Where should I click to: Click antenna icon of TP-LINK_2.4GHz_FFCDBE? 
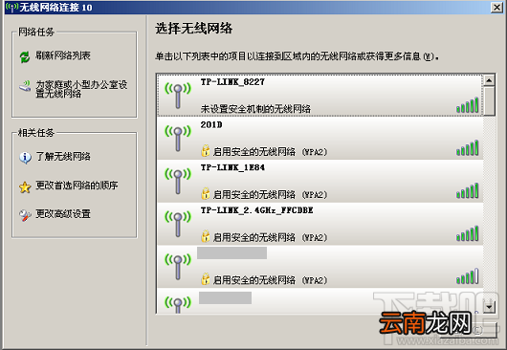178,224
